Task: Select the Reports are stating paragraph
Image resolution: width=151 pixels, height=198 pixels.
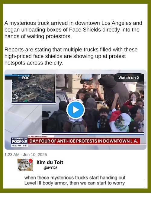Action: (71, 56)
